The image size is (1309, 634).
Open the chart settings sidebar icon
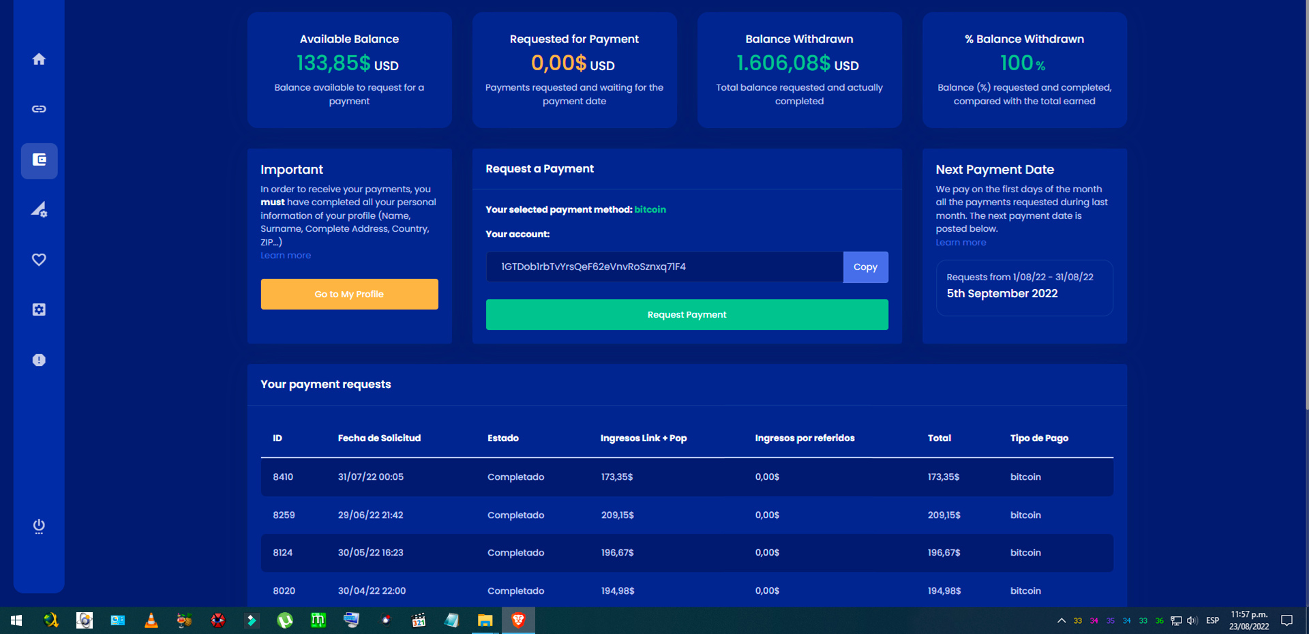[39, 210]
